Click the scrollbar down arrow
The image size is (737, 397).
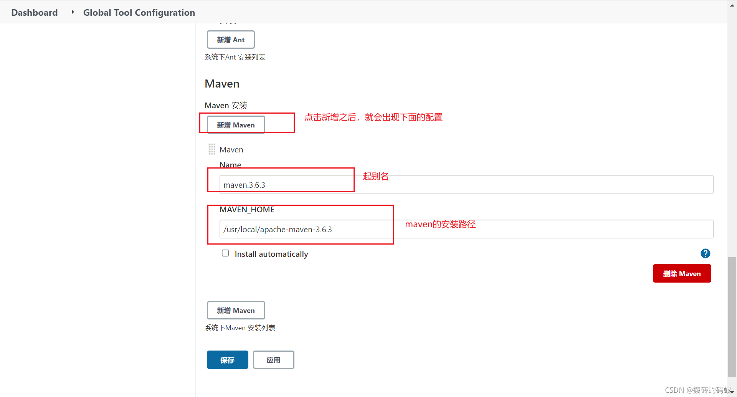(732, 392)
